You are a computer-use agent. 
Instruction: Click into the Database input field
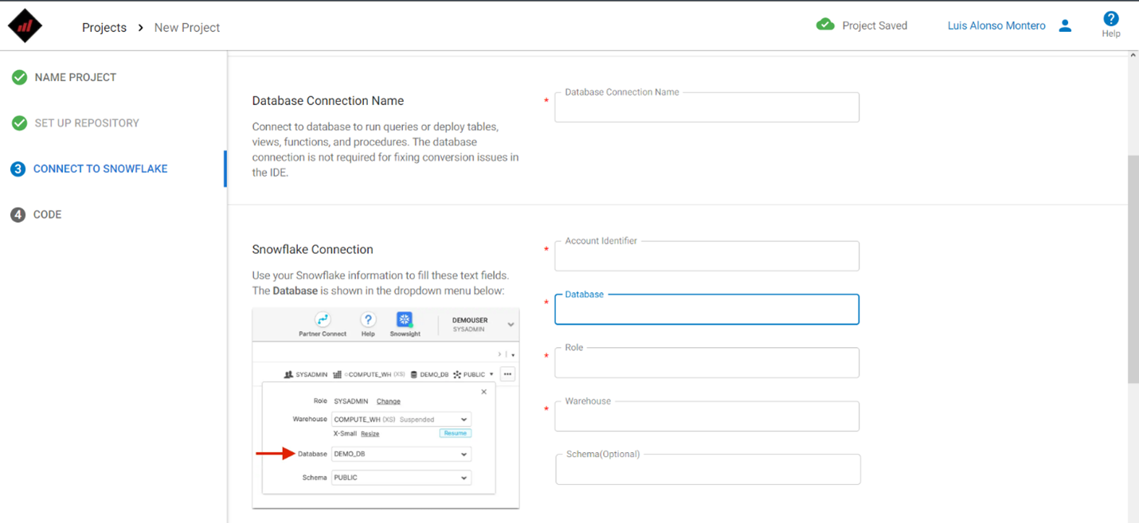706,310
